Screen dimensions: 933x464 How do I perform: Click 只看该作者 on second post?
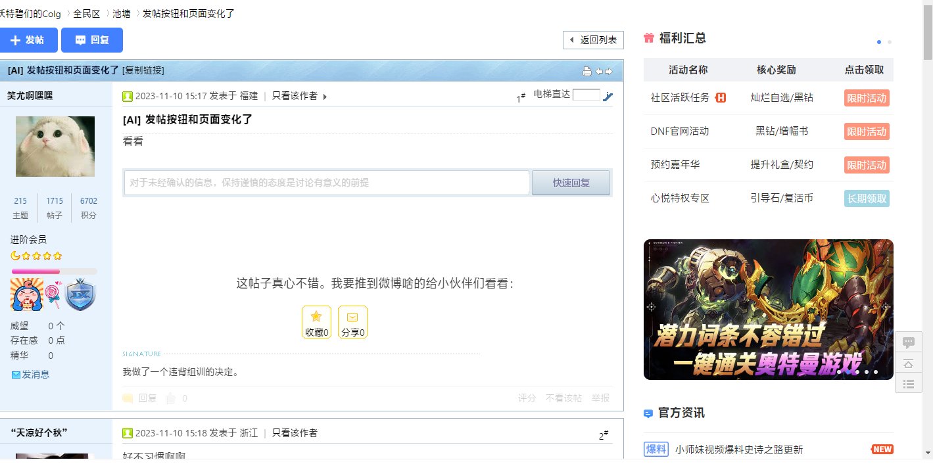tap(295, 433)
